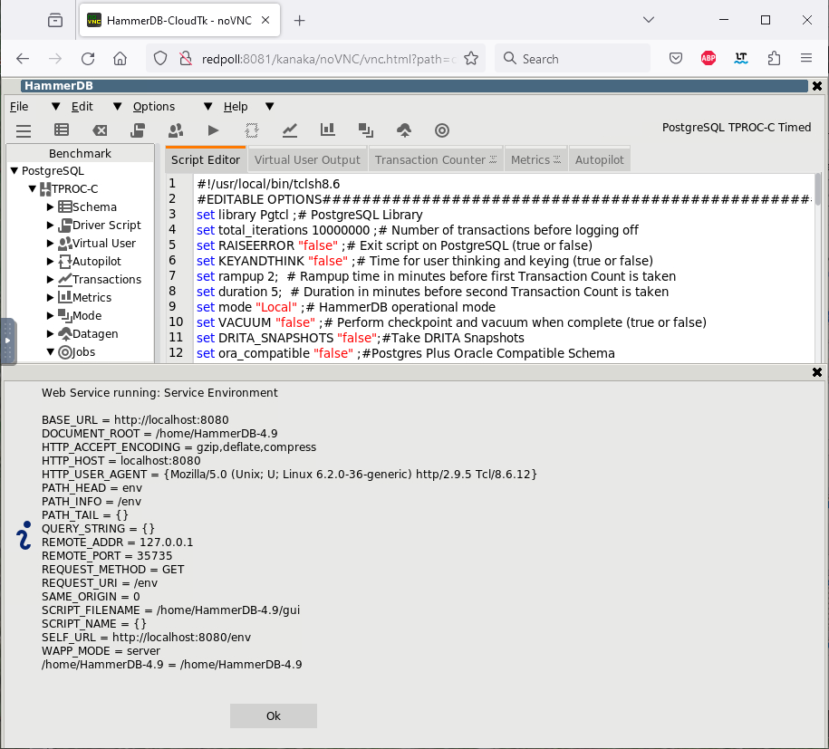Open the Options menu
Screen dimensions: 829x749
pos(154,106)
